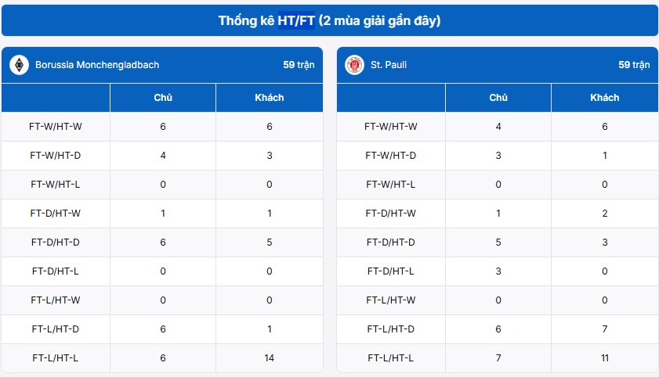
Task: Click the St. Pauli team logo
Action: point(354,65)
